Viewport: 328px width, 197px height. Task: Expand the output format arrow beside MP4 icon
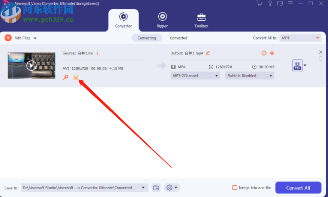pyautogui.click(x=305, y=65)
